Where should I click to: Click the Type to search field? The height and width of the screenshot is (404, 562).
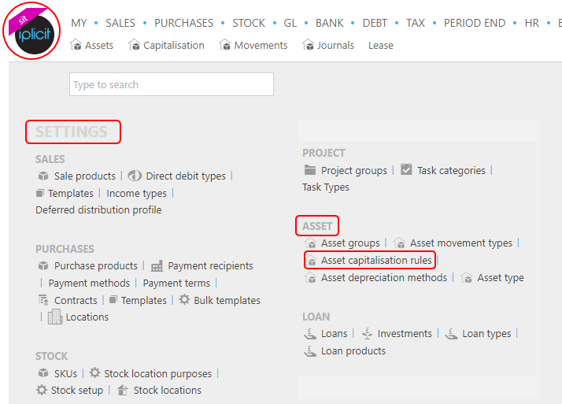(x=172, y=84)
